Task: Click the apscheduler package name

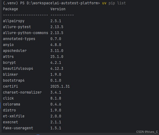Action: [15, 51]
